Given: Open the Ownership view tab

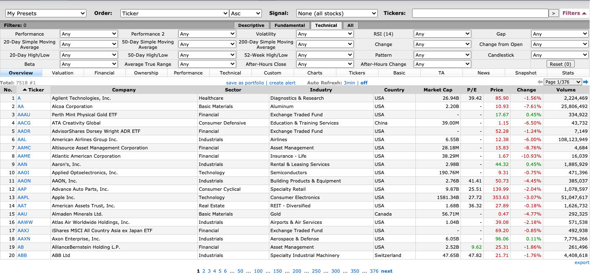Looking at the screenshot, I should tap(146, 73).
